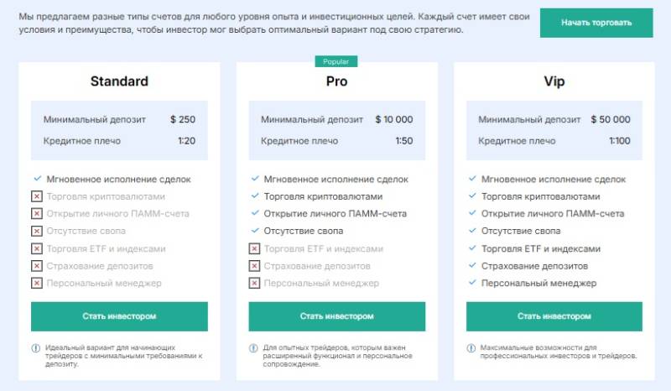Image resolution: width=671 pixels, height=391 pixels.
Task: Click the checkmark beside Vip's Страхование депозитов
Action: point(471,266)
